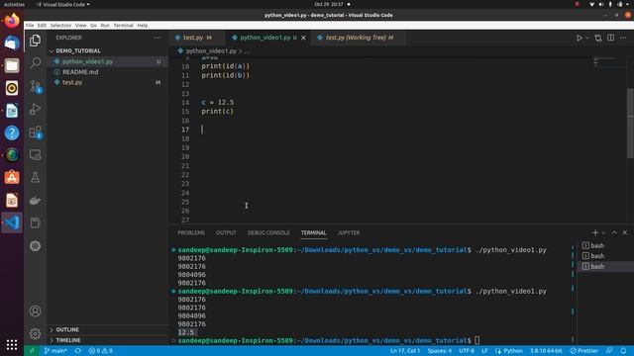Viewport: 634px width, 356px height.
Task: Click the open changes icon in editor toolbar
Action: [x=598, y=38]
